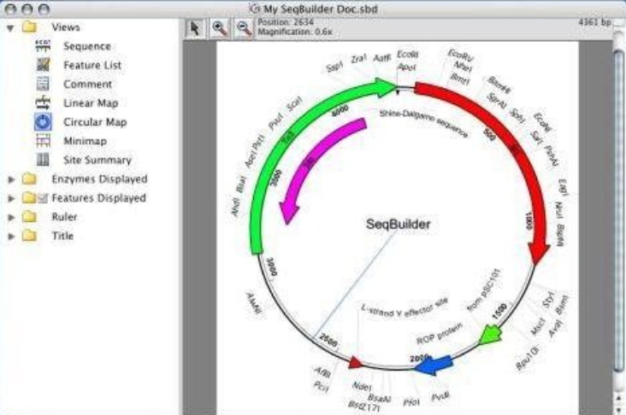Click the ROP protein label
626x415 pixels.
pyautogui.click(x=440, y=333)
